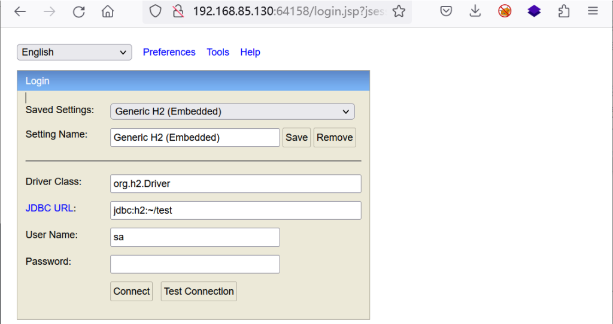The height and width of the screenshot is (324, 613).
Task: Open the extensions puzzle piece icon
Action: pyautogui.click(x=564, y=11)
